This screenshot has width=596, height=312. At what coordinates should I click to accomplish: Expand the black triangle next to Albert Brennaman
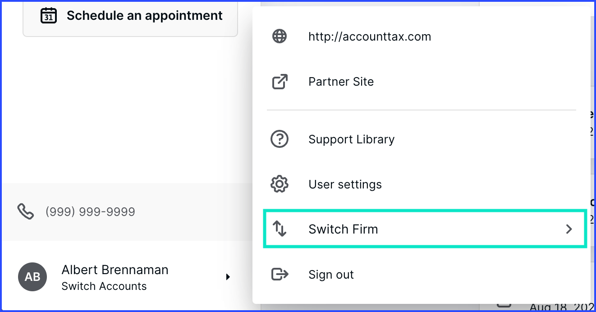228,277
